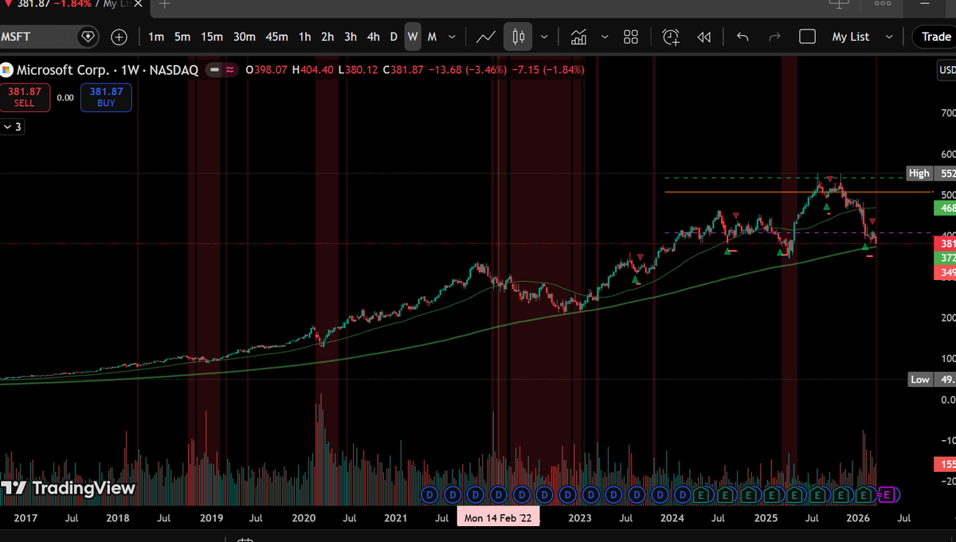The height and width of the screenshot is (542, 956).
Task: Open the Indicators panel icon
Action: 579,37
